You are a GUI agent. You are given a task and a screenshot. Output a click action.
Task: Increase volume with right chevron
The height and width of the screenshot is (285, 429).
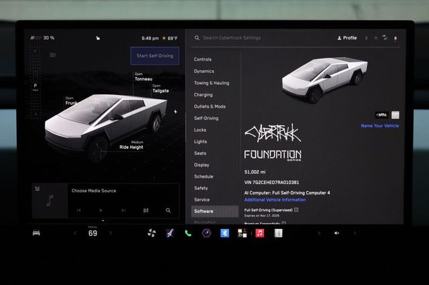(x=355, y=233)
